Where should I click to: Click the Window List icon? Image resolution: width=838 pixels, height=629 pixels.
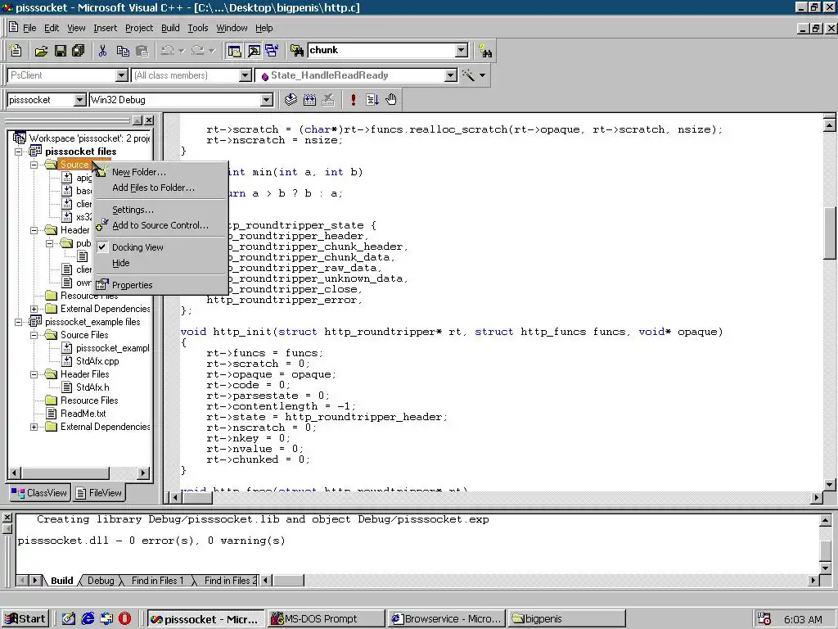pyautogui.click(x=272, y=51)
